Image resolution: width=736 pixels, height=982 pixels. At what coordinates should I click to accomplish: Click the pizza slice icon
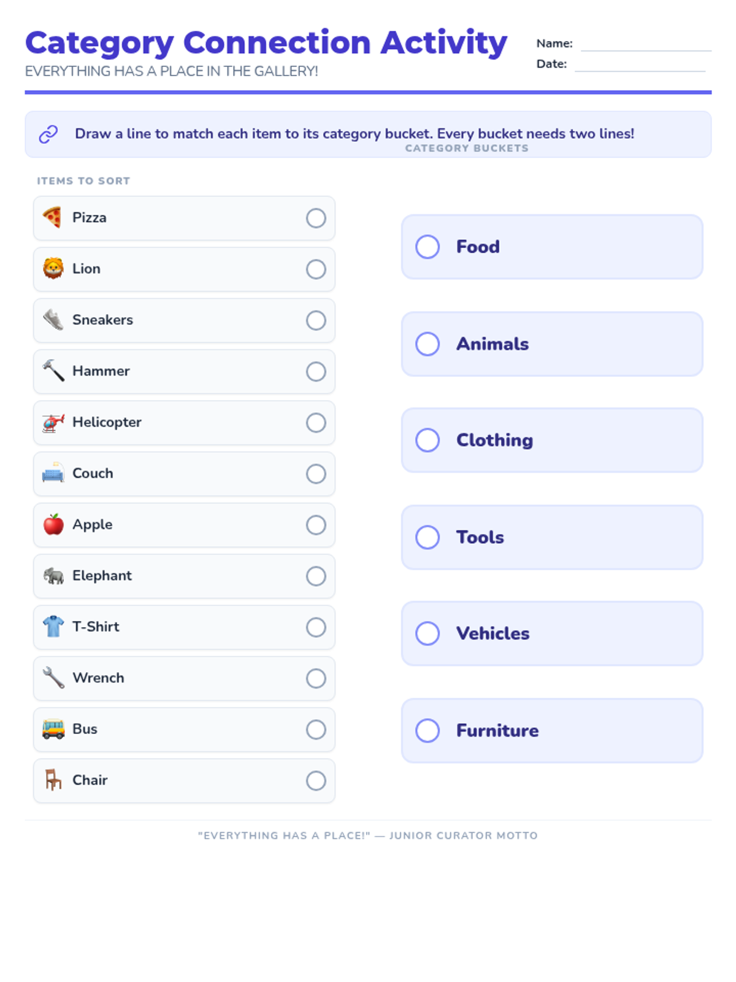53,217
